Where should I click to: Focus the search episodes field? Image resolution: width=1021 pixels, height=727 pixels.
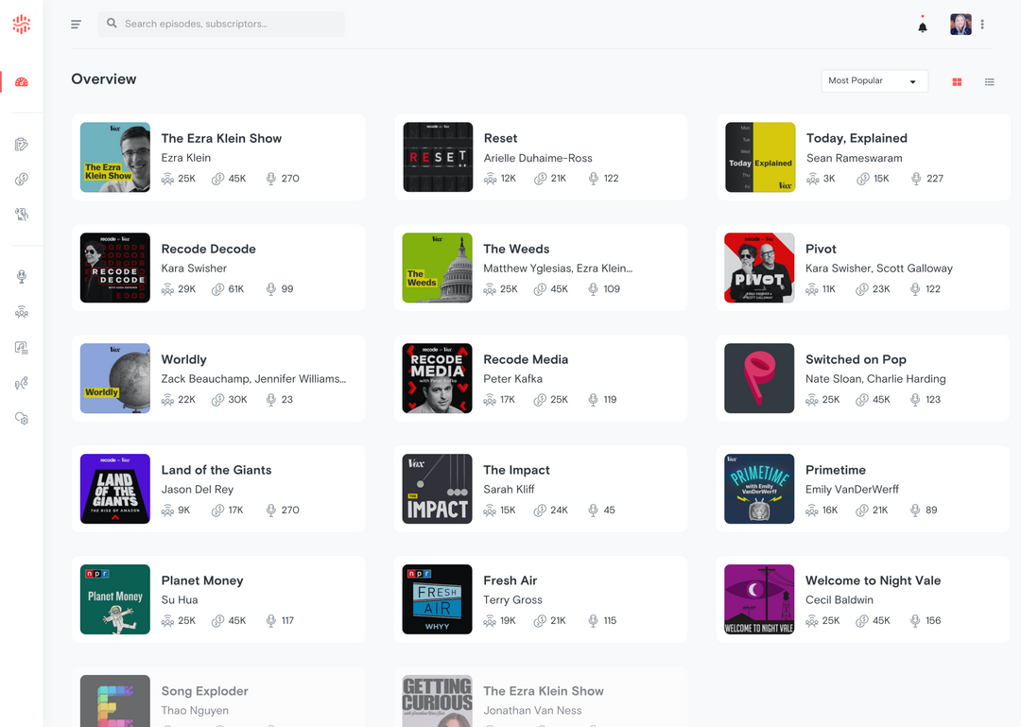(221, 24)
